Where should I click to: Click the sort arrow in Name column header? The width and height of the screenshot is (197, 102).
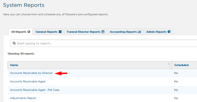169,64
